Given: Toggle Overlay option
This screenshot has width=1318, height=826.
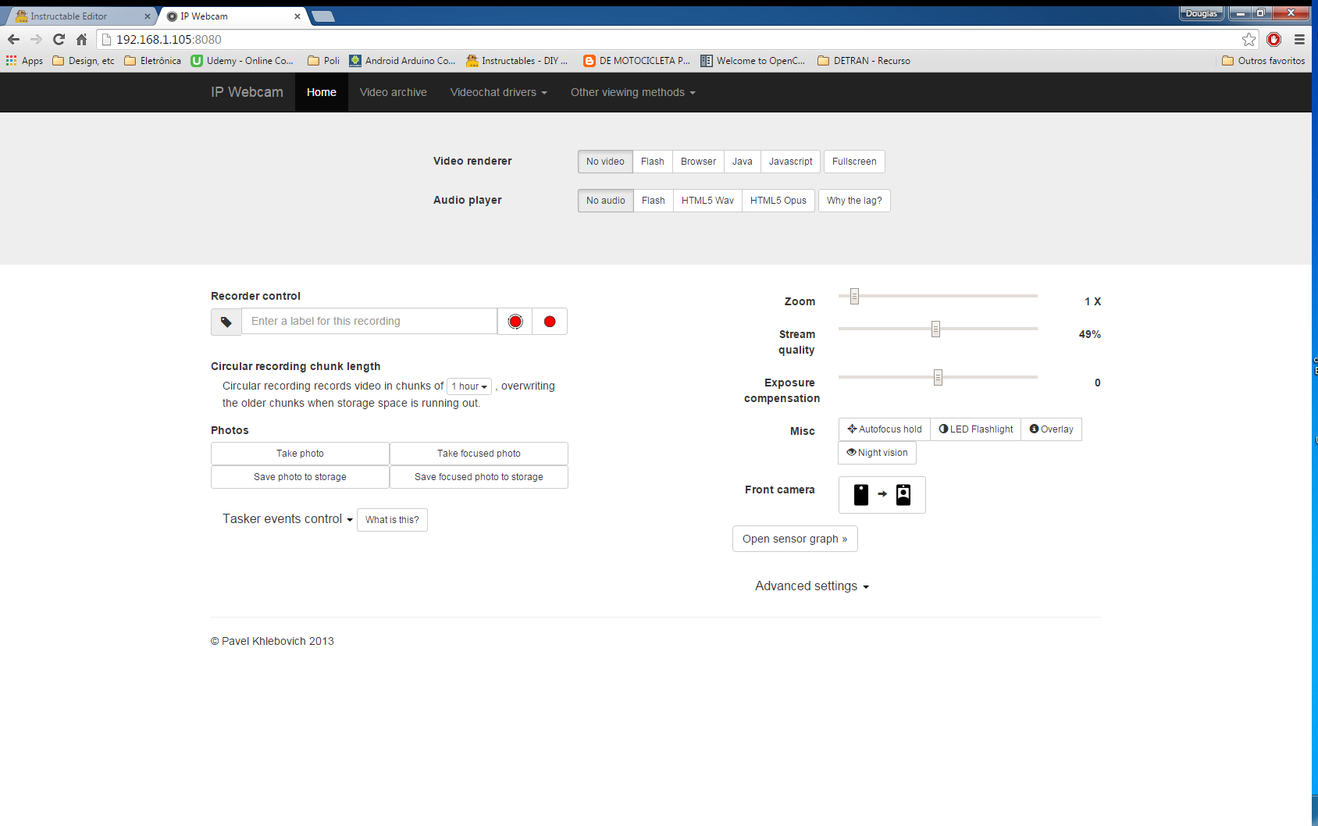Looking at the screenshot, I should click(x=1052, y=429).
